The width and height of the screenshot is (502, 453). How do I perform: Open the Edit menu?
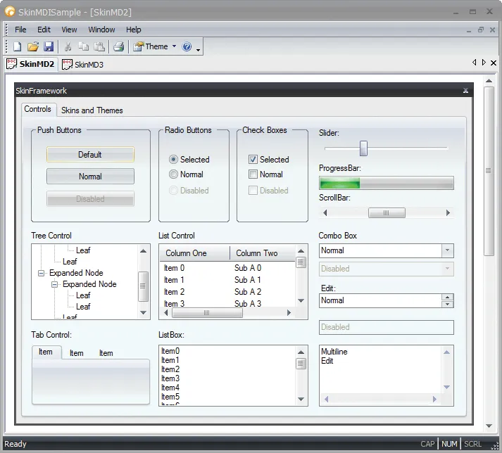pyautogui.click(x=44, y=30)
